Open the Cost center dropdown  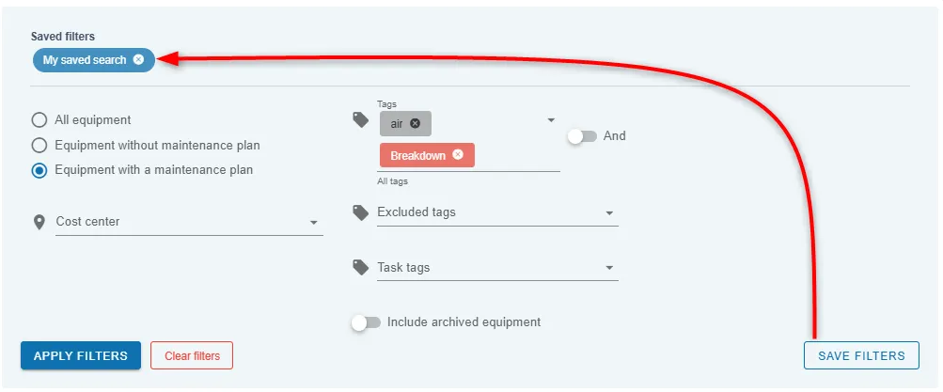pos(189,222)
